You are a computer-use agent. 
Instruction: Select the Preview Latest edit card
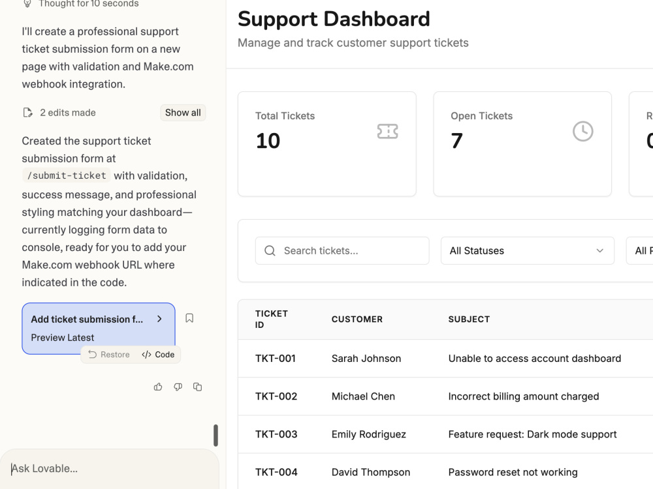(99, 329)
